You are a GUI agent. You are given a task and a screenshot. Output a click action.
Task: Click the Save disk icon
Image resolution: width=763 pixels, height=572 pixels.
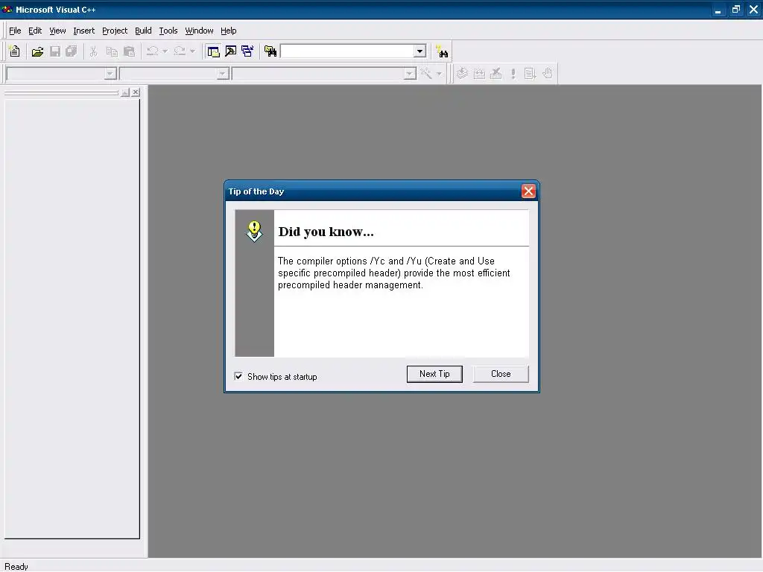coord(55,51)
